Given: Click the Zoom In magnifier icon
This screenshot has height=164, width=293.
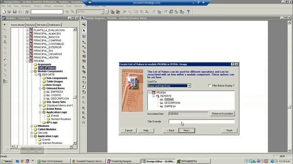Looking at the screenshot, I should coord(124,12).
